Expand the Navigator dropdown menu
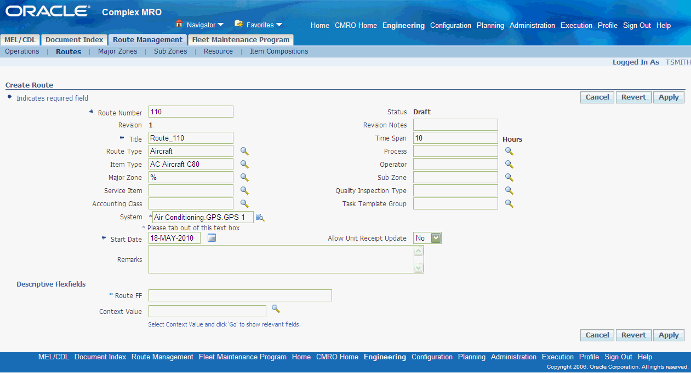 (x=220, y=25)
